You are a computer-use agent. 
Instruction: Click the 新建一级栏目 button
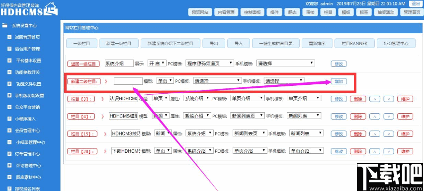click(119, 43)
